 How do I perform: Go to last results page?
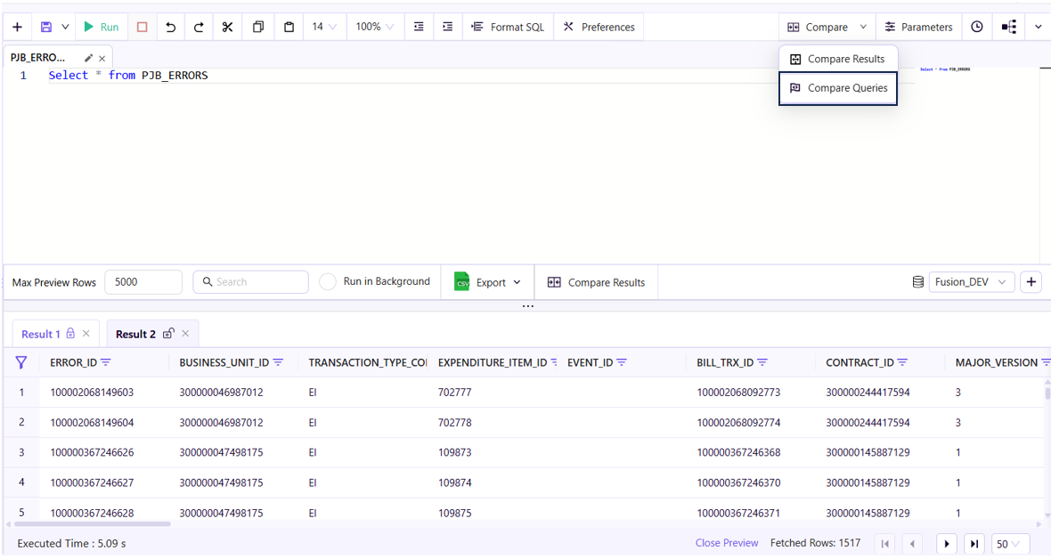click(974, 544)
